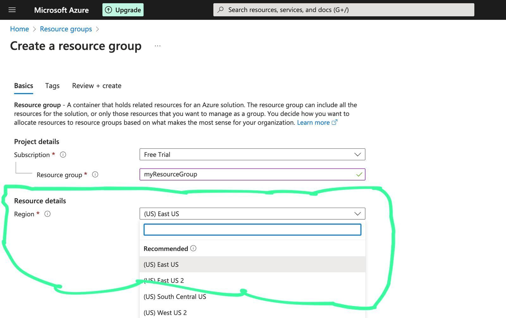This screenshot has width=506, height=318.
Task: Click the external link icon after Learn more
Action: (x=335, y=122)
